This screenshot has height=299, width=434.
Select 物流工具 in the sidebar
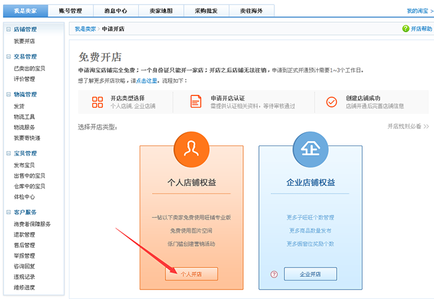tap(25, 117)
